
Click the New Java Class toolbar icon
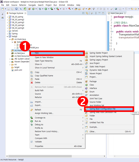[x=33, y=9]
